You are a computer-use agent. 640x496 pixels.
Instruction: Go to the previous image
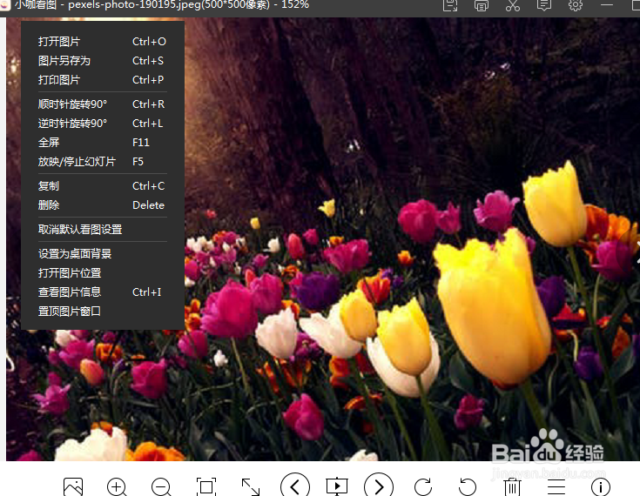point(295,486)
